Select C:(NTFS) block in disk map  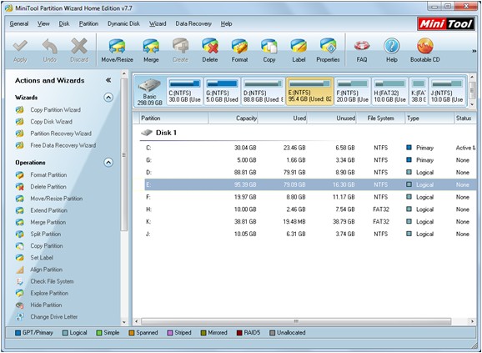click(x=184, y=91)
